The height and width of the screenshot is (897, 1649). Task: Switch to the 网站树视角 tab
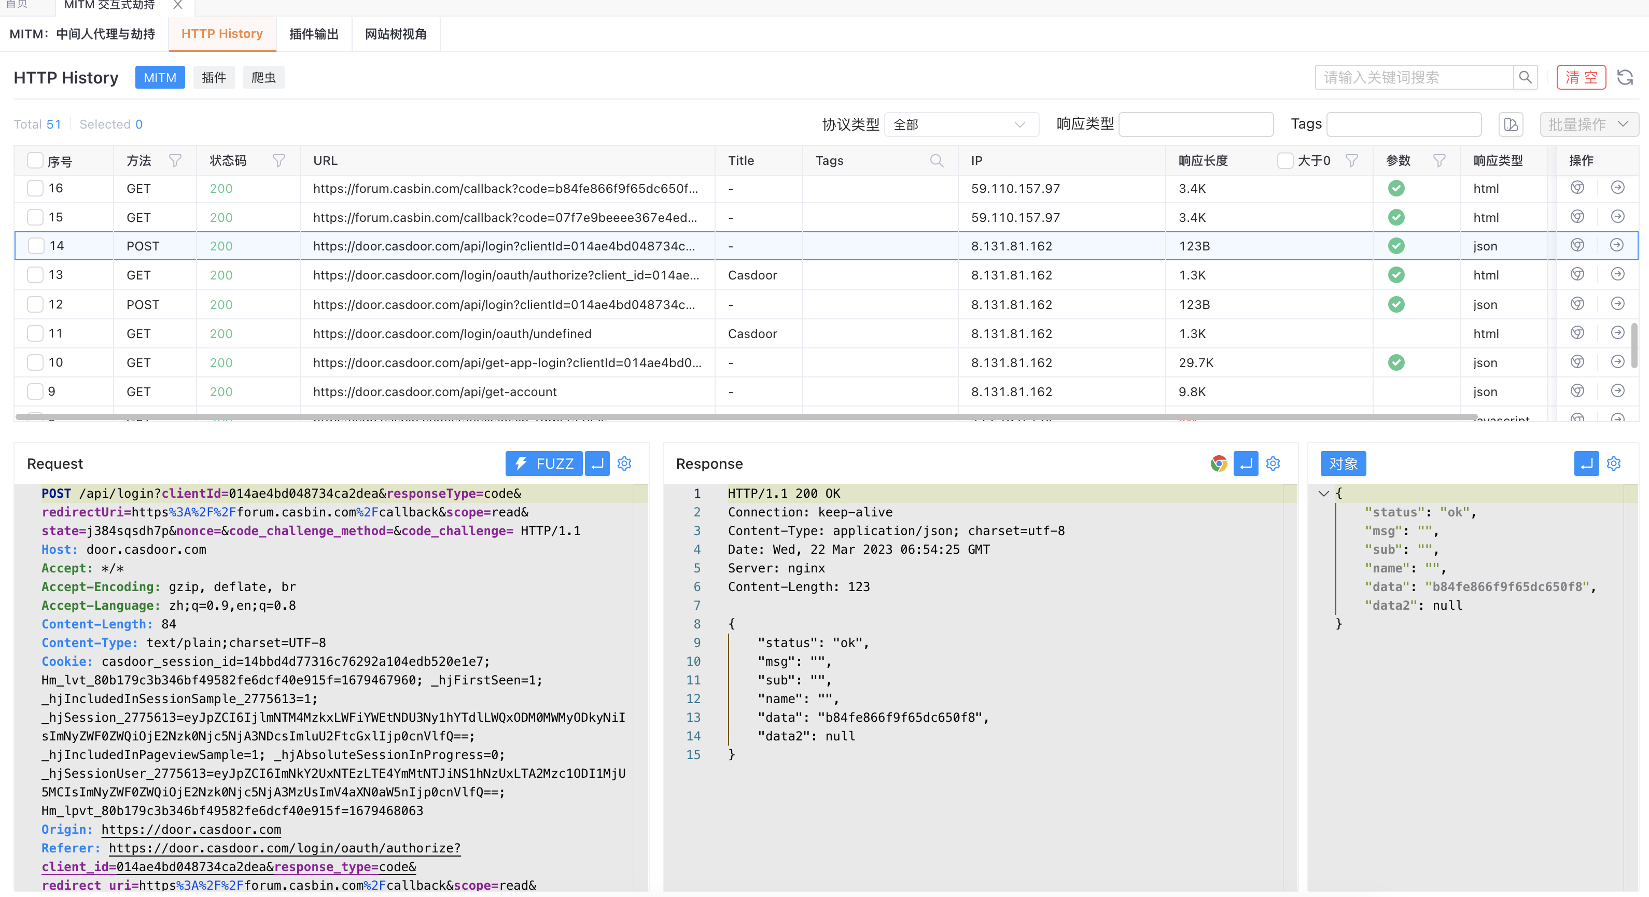coord(396,34)
